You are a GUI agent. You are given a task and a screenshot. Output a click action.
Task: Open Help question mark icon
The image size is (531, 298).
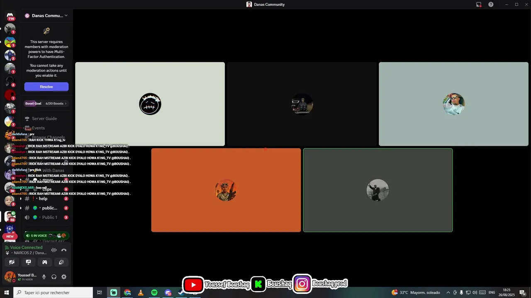tap(491, 5)
